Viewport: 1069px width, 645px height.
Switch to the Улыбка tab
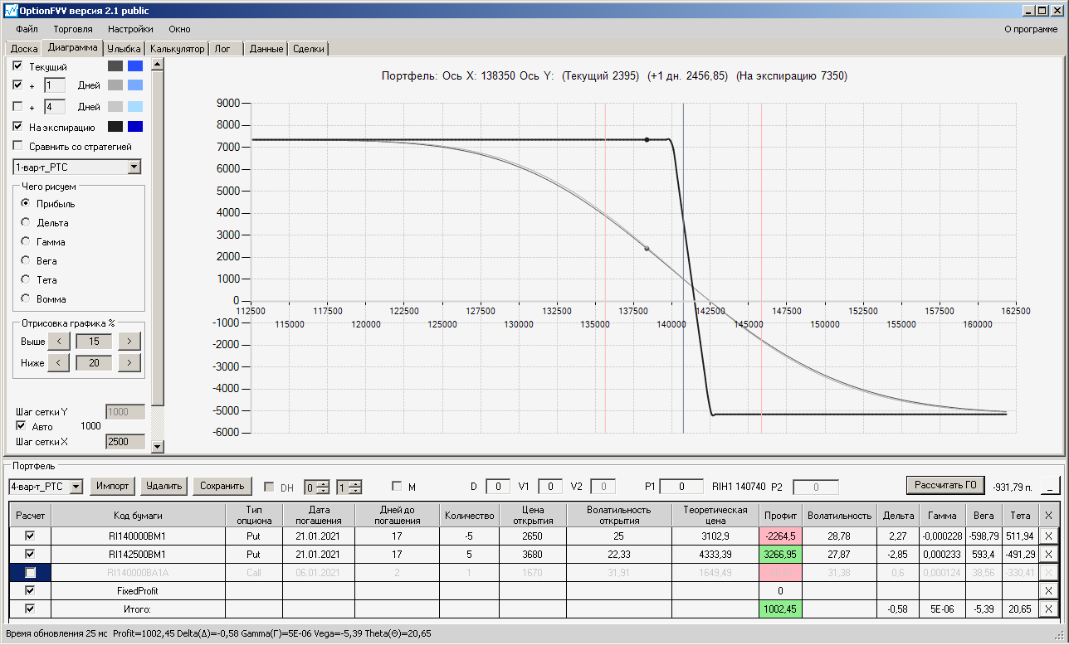coord(124,49)
